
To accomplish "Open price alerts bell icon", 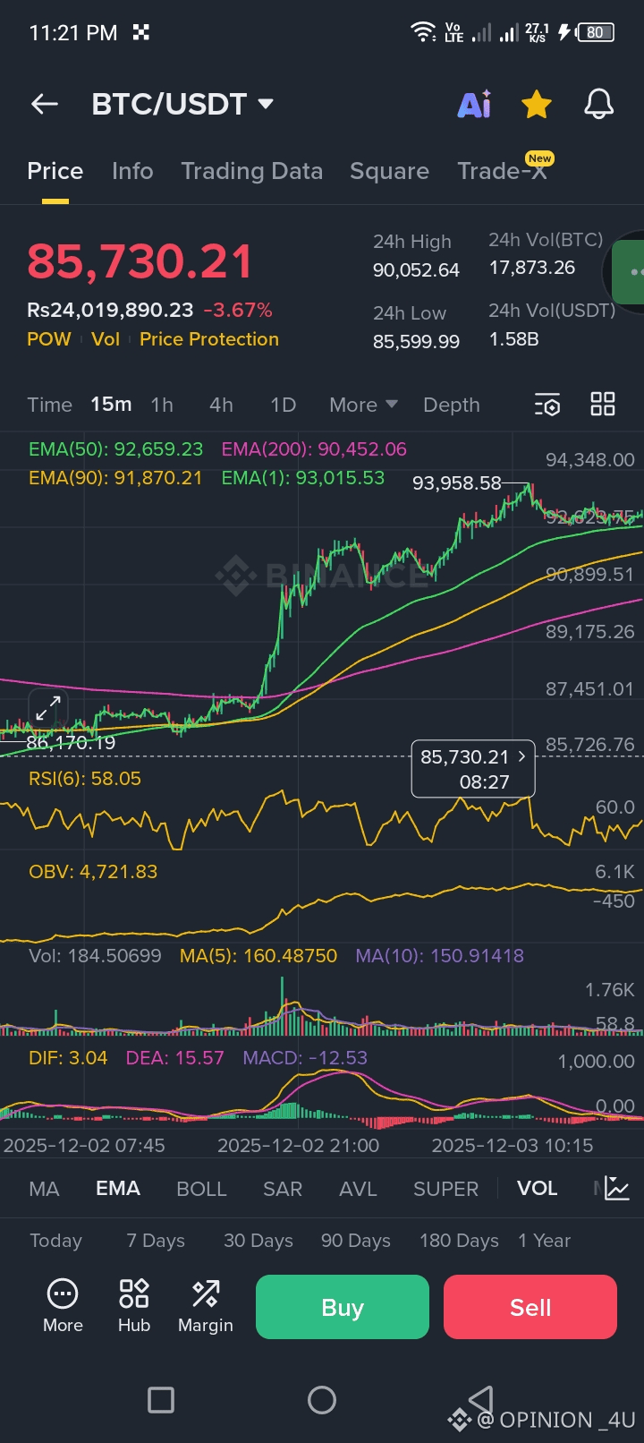I will pyautogui.click(x=599, y=104).
